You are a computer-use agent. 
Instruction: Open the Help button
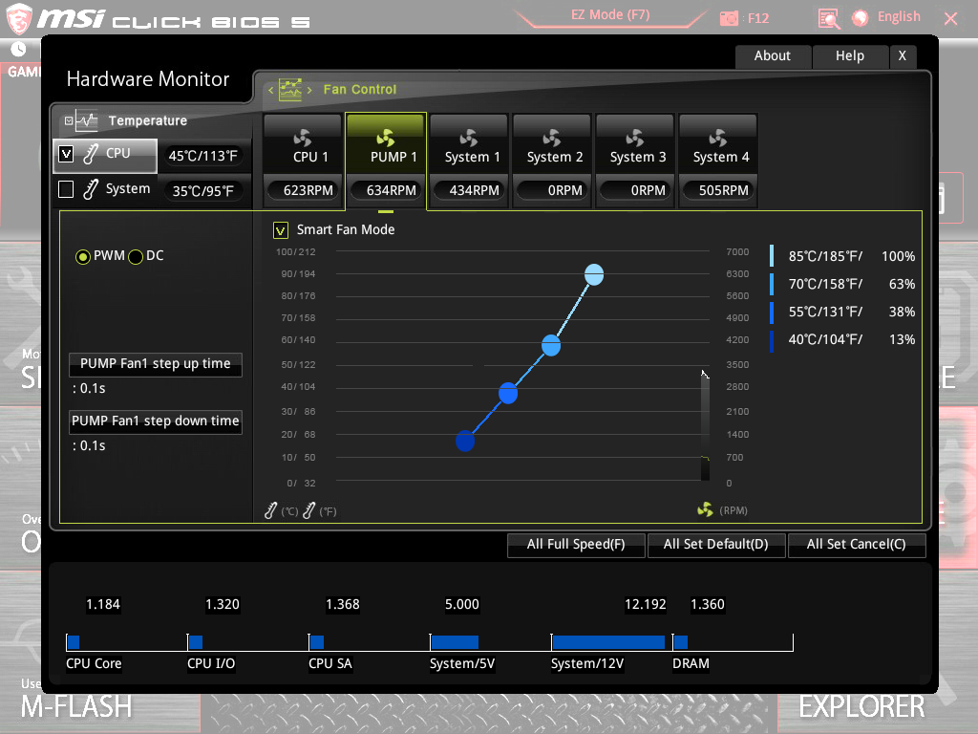(850, 56)
